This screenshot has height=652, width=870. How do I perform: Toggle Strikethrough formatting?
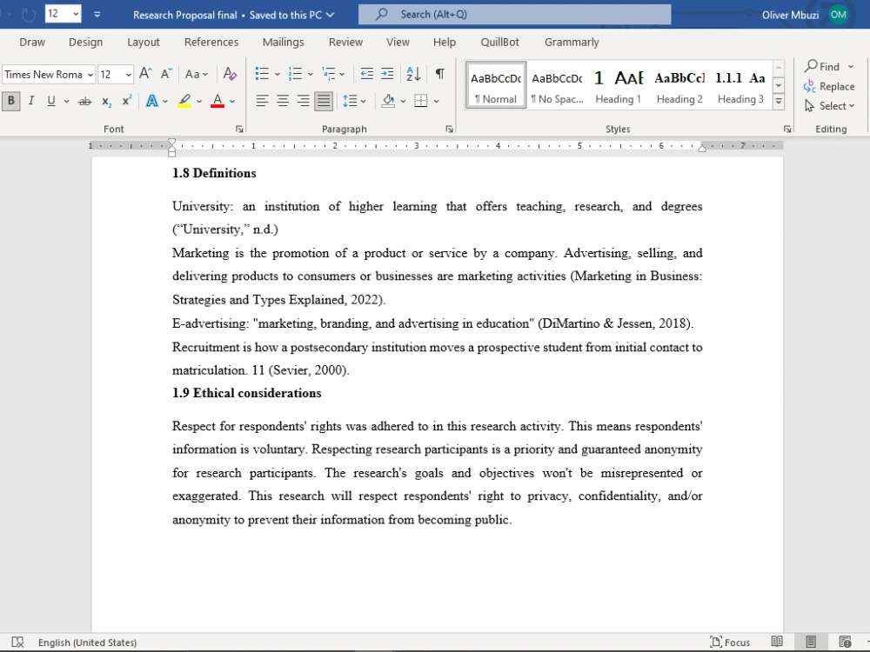coord(85,101)
